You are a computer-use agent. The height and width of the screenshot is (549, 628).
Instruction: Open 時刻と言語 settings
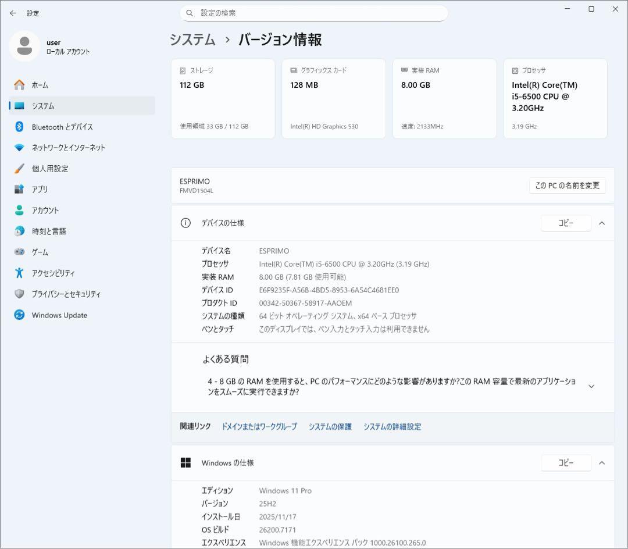click(51, 231)
